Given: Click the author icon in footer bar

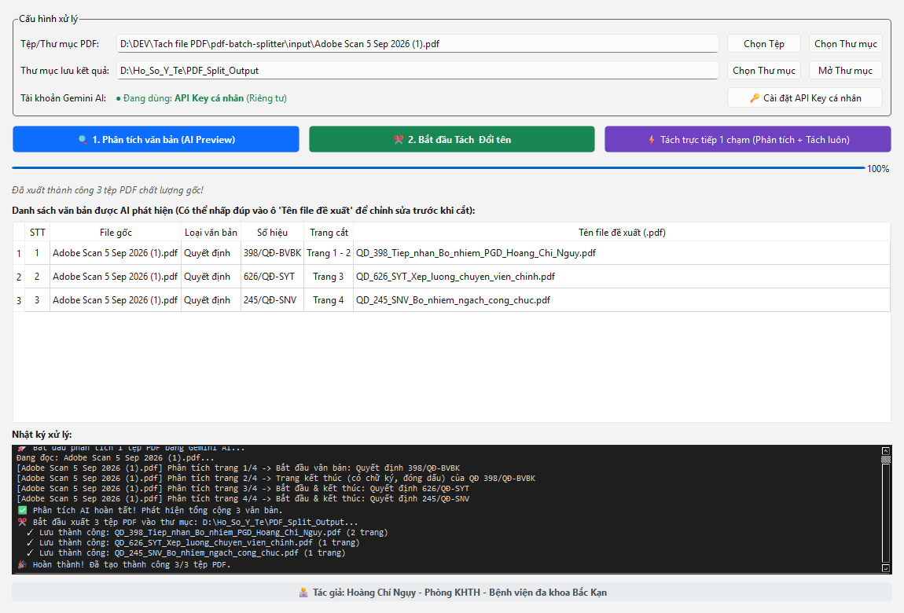Looking at the screenshot, I should pyautogui.click(x=303, y=593).
